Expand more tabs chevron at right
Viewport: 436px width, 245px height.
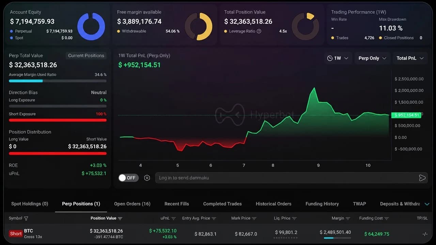click(427, 204)
